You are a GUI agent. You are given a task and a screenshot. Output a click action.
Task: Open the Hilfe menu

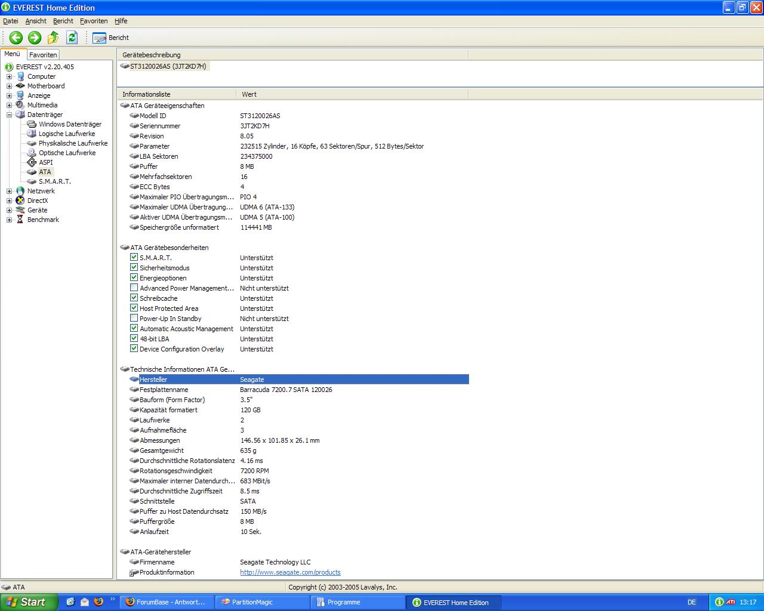[x=121, y=21]
